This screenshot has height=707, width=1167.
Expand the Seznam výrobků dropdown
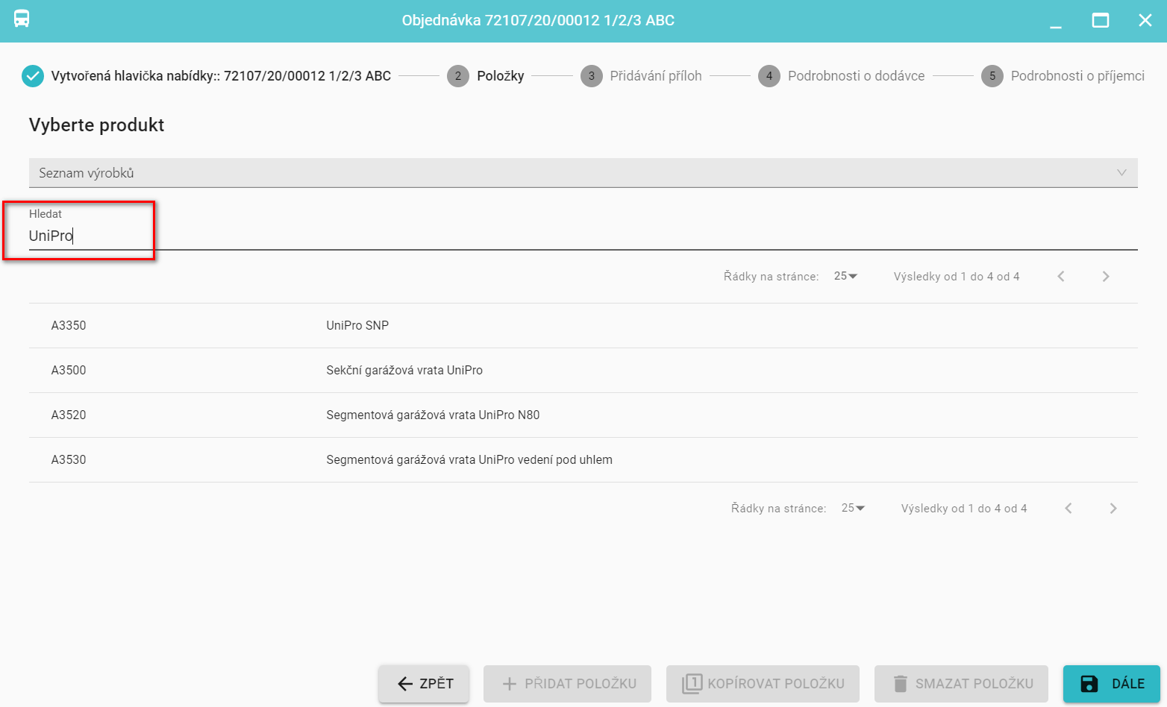tap(1121, 173)
